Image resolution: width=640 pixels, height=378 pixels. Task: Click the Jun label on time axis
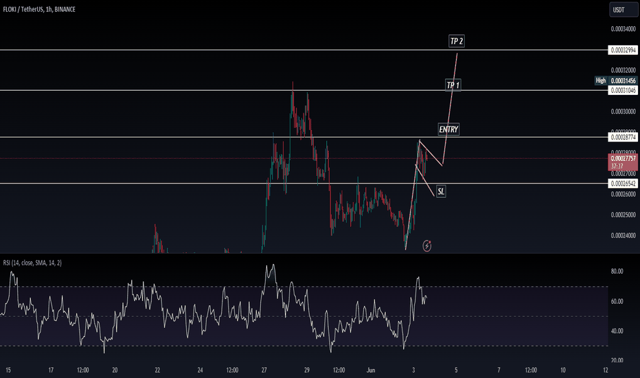click(x=371, y=370)
